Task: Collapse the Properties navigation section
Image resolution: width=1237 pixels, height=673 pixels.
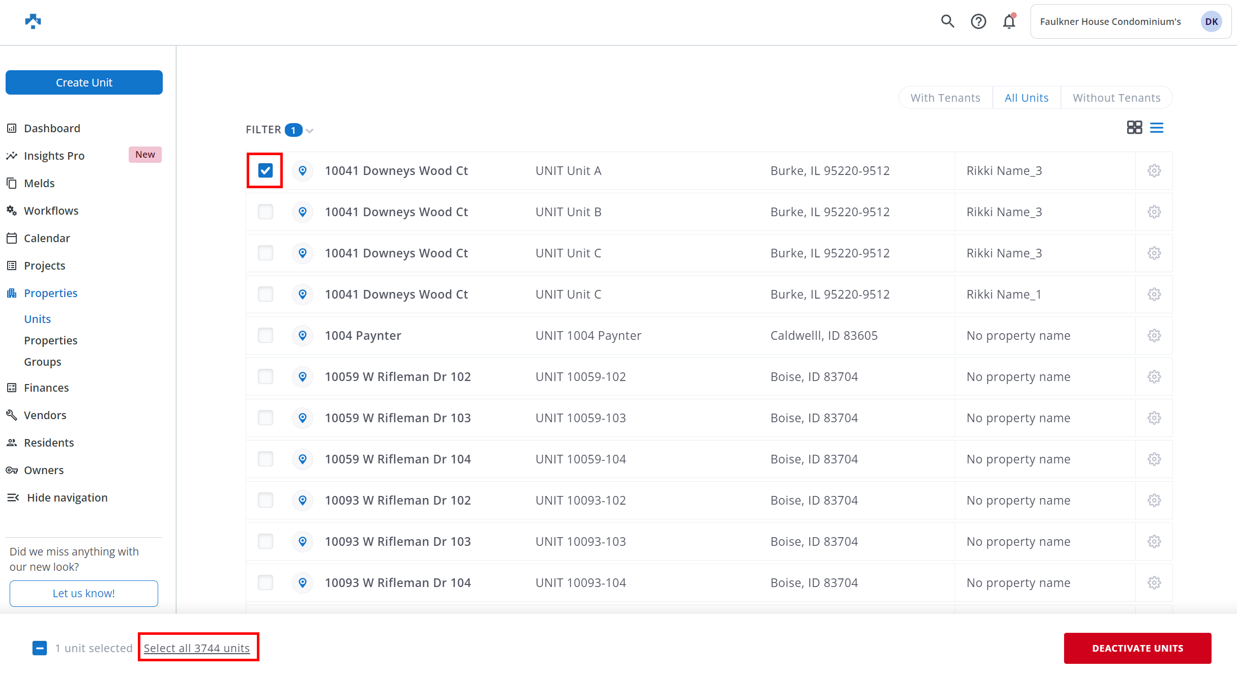Action: point(50,293)
